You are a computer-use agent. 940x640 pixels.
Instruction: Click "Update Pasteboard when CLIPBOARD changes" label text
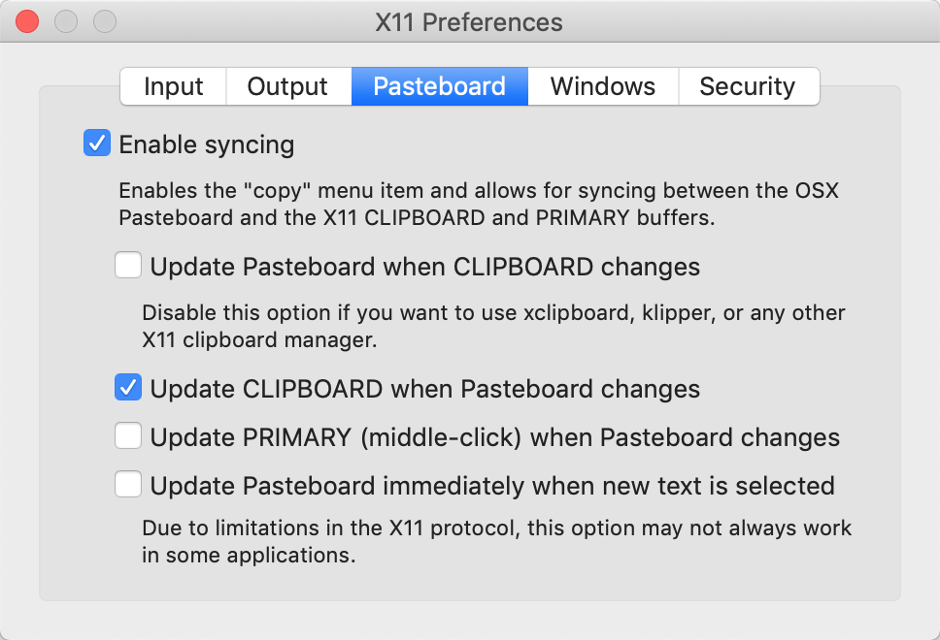pos(424,267)
